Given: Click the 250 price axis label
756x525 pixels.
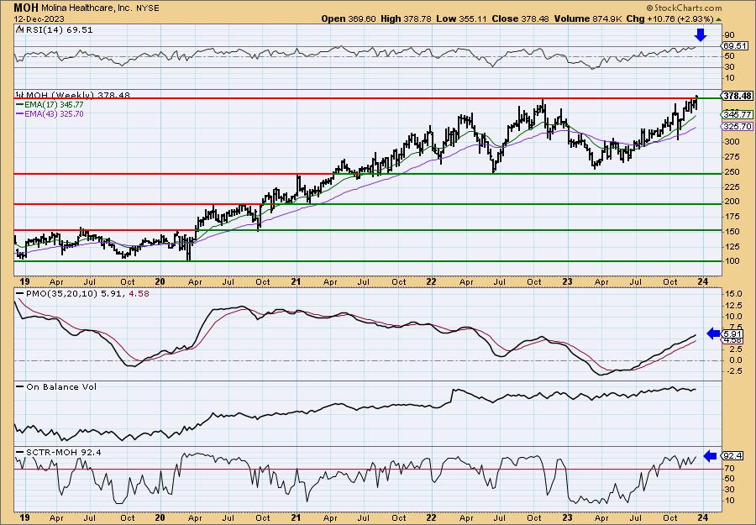Looking at the screenshot, I should coord(732,172).
